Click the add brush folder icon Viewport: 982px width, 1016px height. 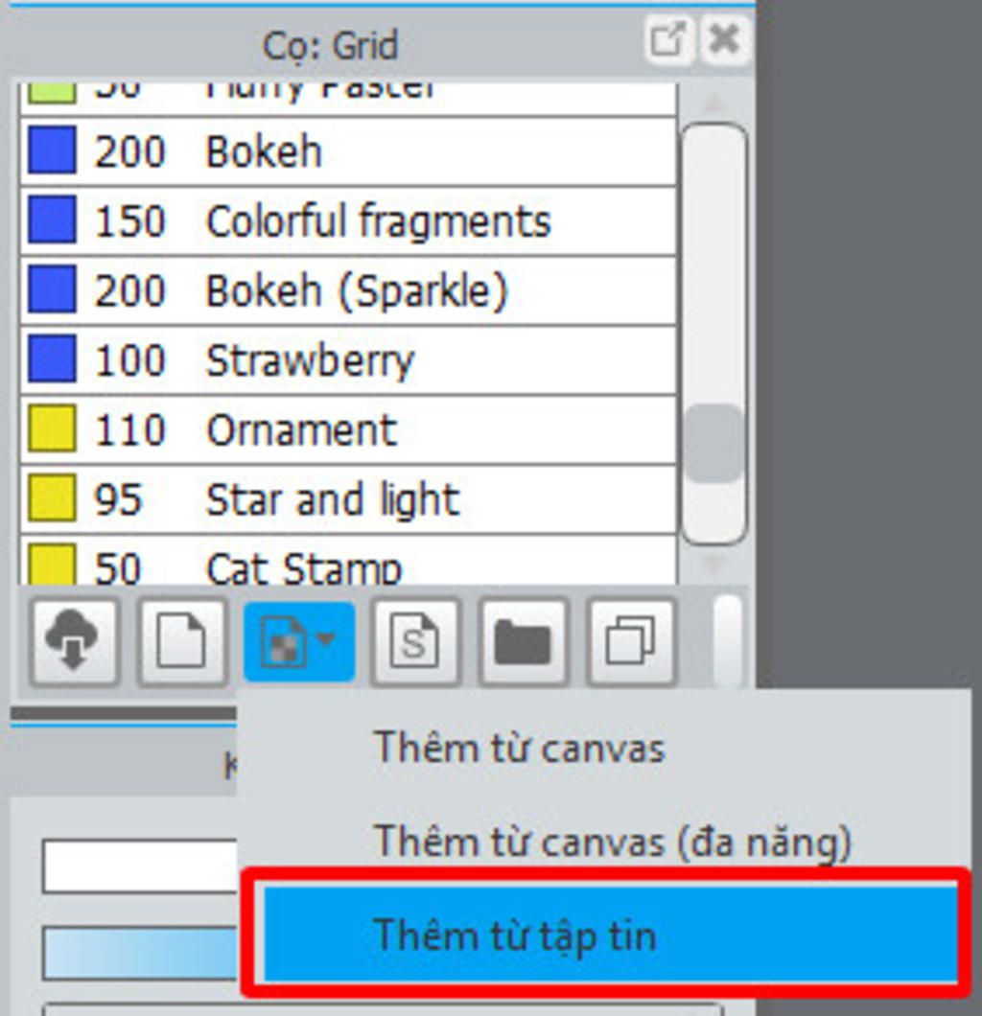(x=524, y=641)
